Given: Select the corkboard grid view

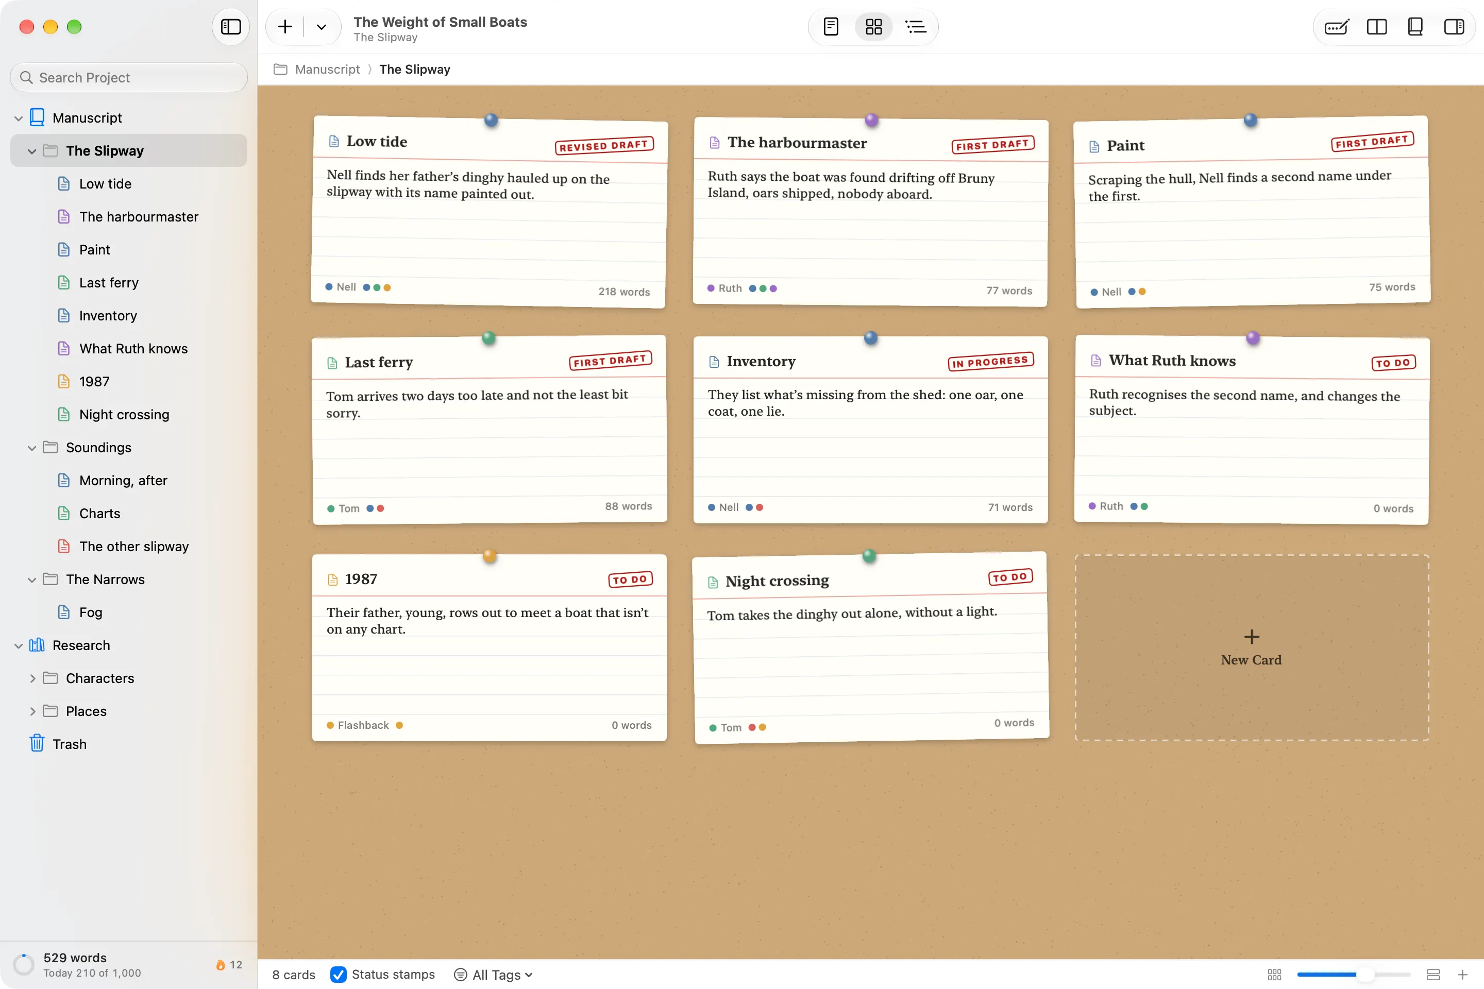Looking at the screenshot, I should [874, 26].
